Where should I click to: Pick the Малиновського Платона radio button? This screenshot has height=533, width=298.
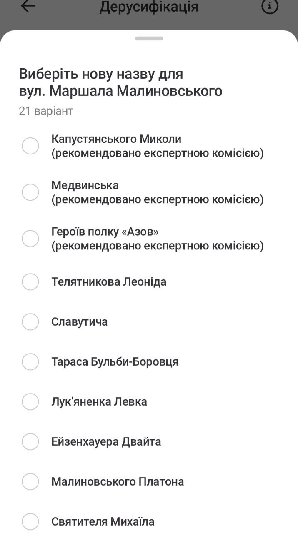coord(30,482)
